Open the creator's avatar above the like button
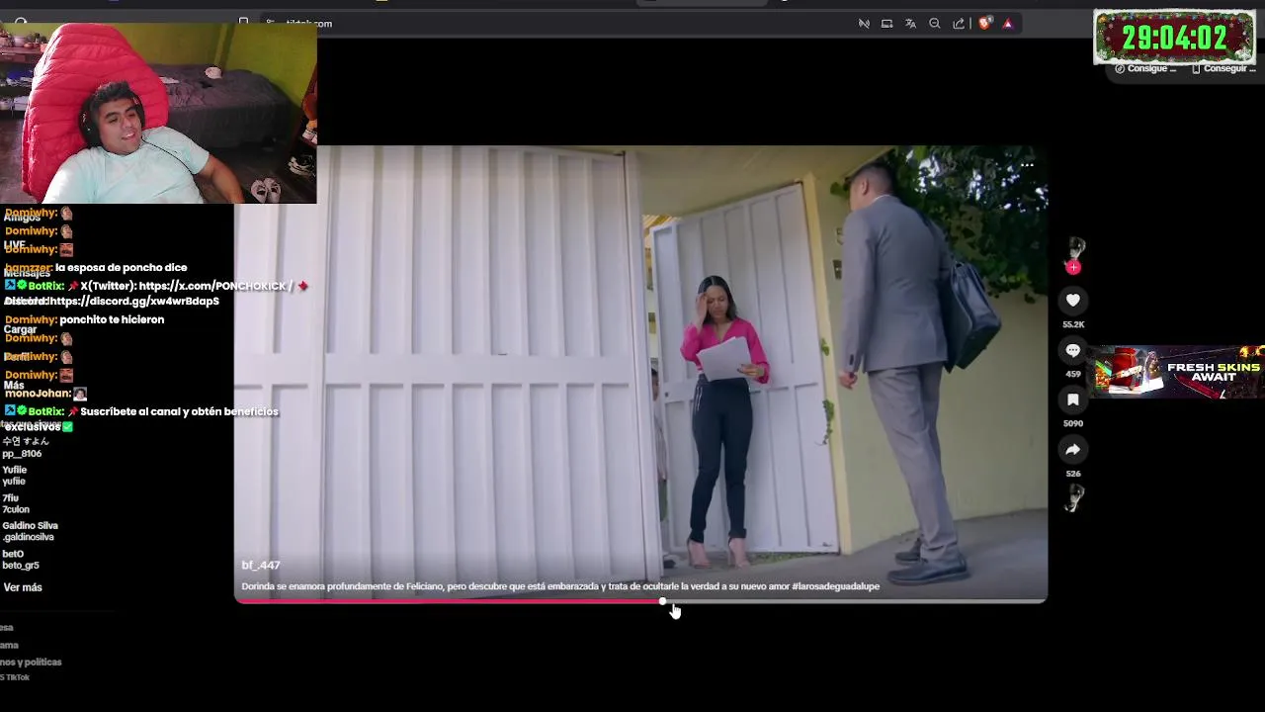Screen dimensions: 1265x712 point(1075,247)
